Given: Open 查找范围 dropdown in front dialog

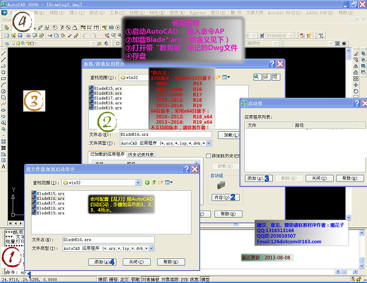Looking at the screenshot, I should pos(138,182).
